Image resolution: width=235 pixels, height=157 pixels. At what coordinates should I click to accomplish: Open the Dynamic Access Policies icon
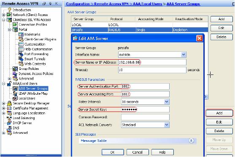coord(15,74)
